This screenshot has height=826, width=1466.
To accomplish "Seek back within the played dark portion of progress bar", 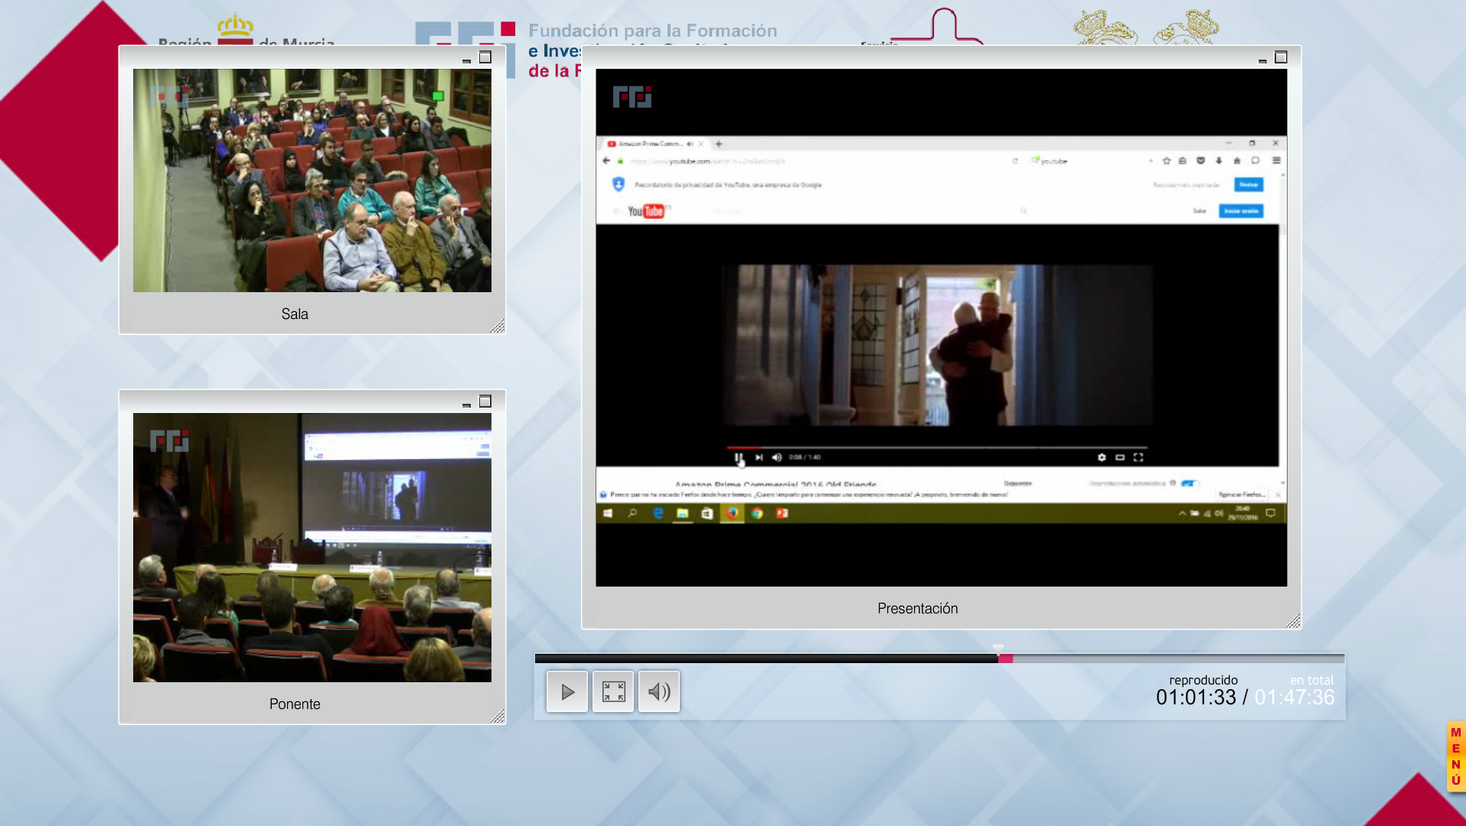I will [766, 659].
